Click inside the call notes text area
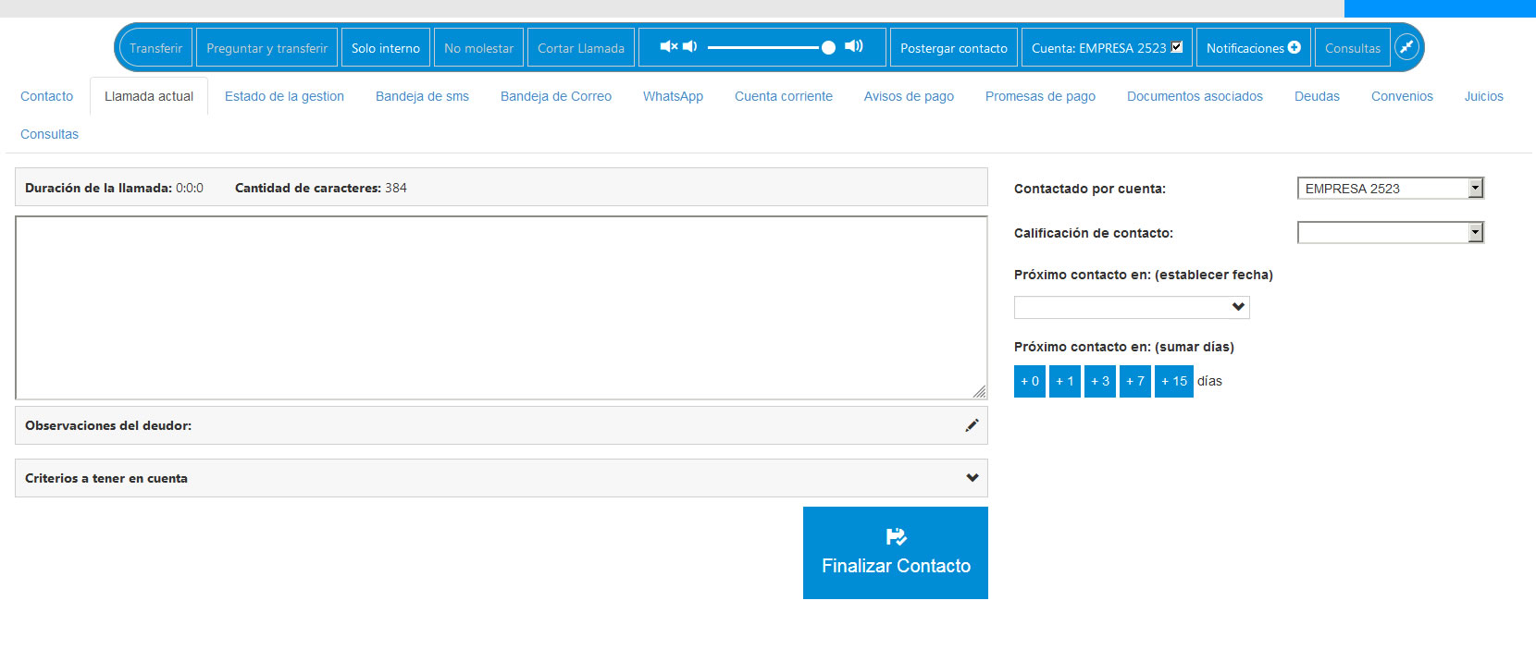The image size is (1536, 662). click(x=502, y=308)
